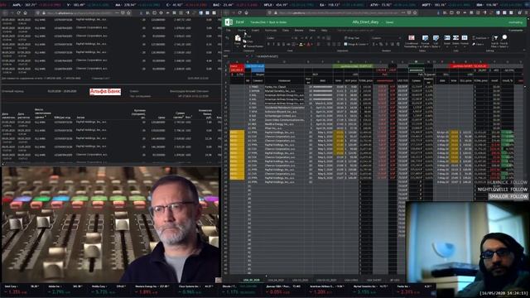The width and height of the screenshot is (530, 298).
Task: Open Conditional Formatting menu
Action: [412, 41]
